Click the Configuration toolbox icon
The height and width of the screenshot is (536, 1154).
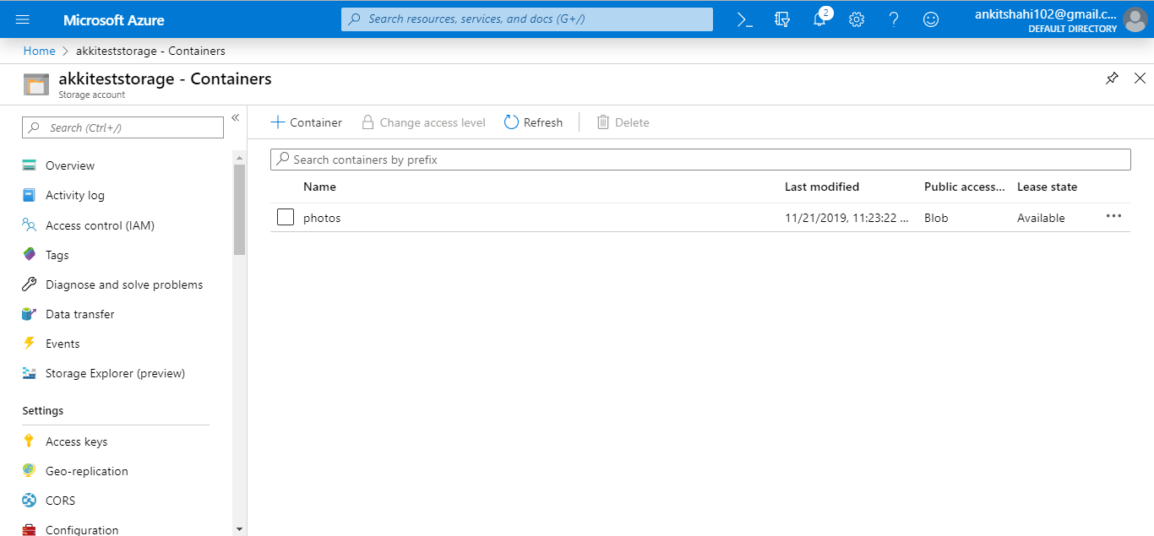(x=30, y=530)
